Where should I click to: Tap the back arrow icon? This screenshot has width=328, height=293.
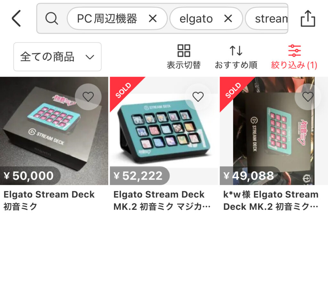16,18
